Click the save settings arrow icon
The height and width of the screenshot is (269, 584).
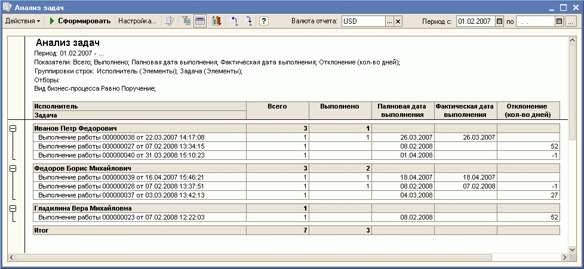point(248,21)
